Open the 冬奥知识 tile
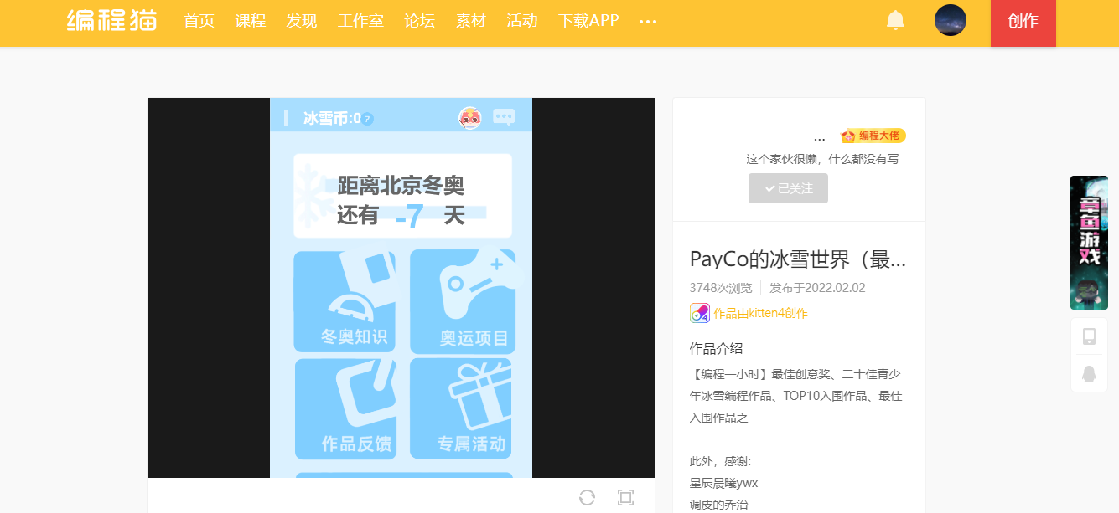The width and height of the screenshot is (1119, 513). click(x=345, y=301)
